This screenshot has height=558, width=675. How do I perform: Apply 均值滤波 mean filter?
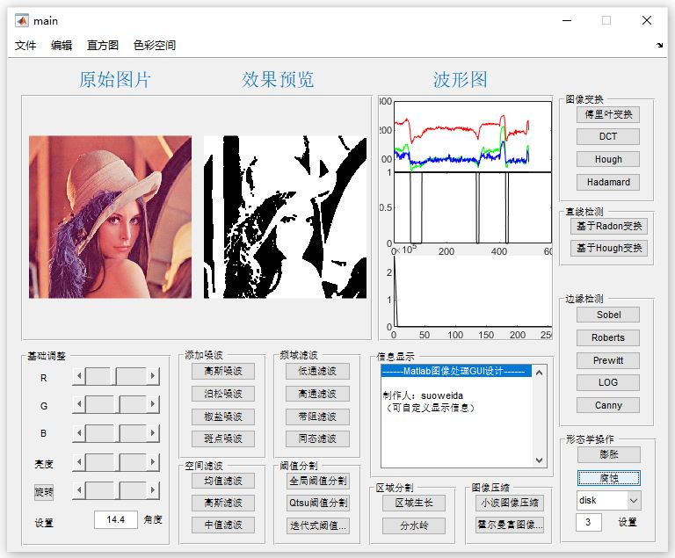click(x=223, y=481)
